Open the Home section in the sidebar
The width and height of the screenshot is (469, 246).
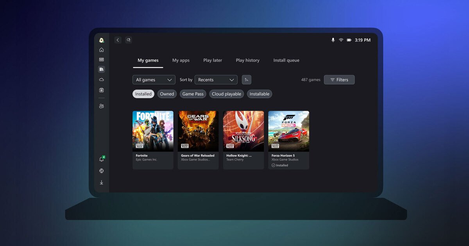pos(101,50)
